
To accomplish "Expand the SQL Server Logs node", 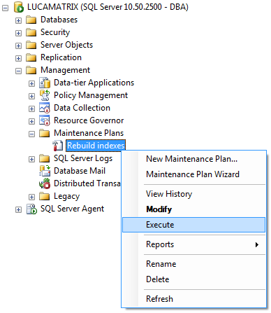I will click(x=31, y=159).
